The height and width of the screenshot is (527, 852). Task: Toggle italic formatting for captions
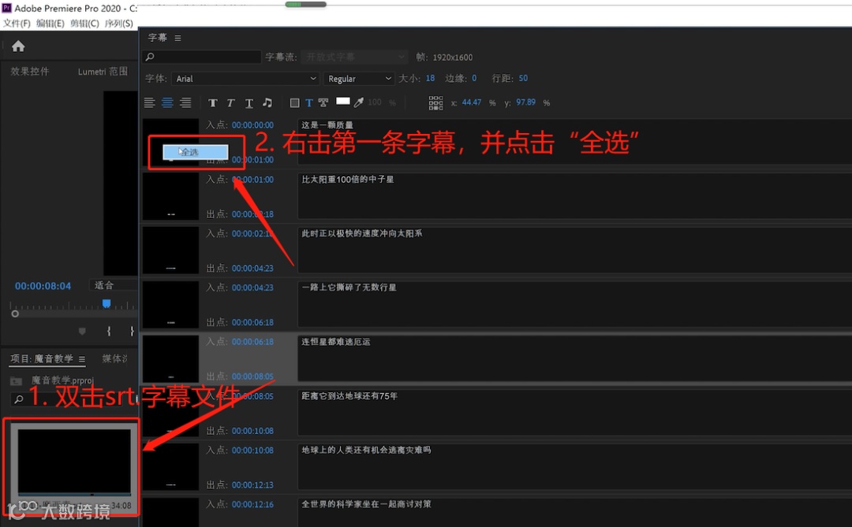coord(230,102)
